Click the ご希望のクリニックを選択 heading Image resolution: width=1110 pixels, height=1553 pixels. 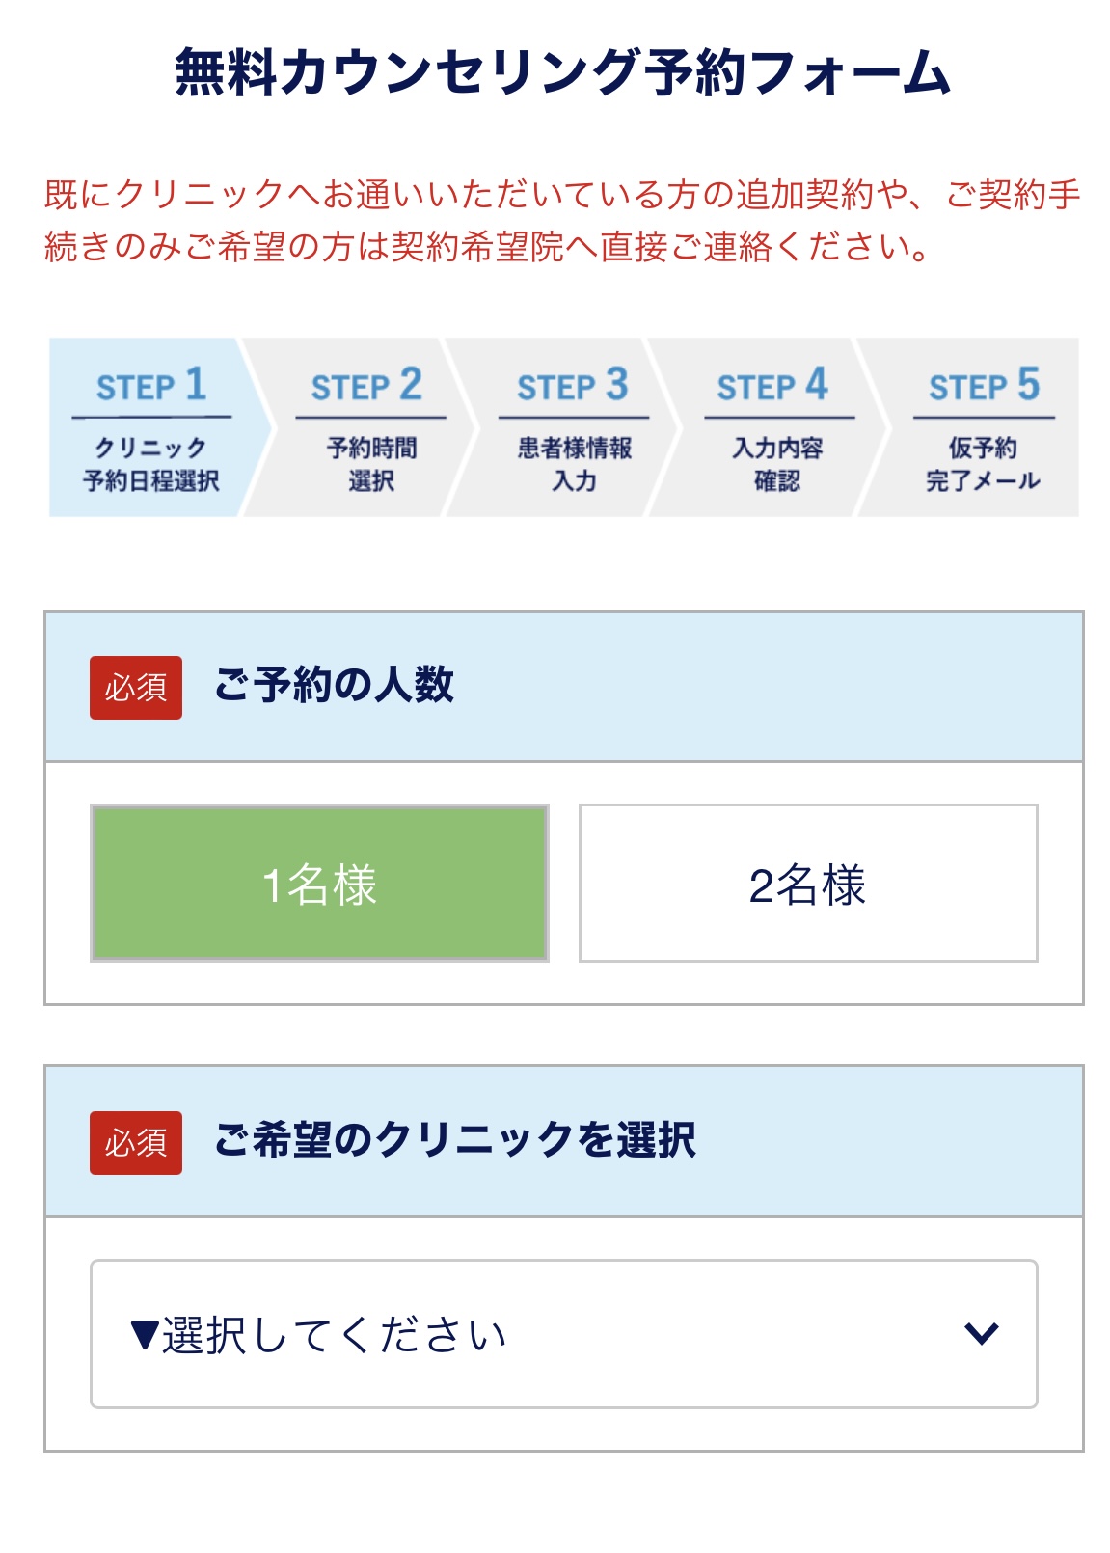pyautogui.click(x=454, y=1140)
